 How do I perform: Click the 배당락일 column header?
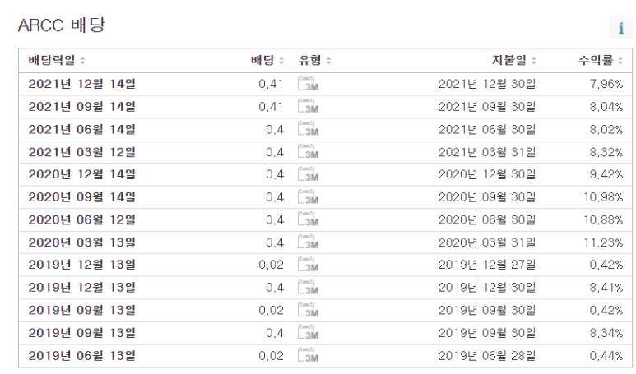tap(52, 60)
